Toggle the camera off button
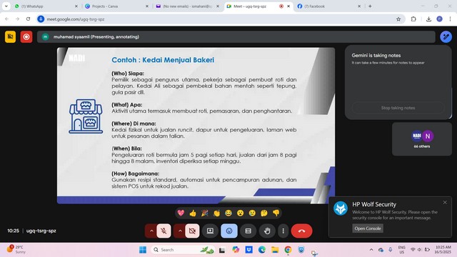 [x=192, y=231]
